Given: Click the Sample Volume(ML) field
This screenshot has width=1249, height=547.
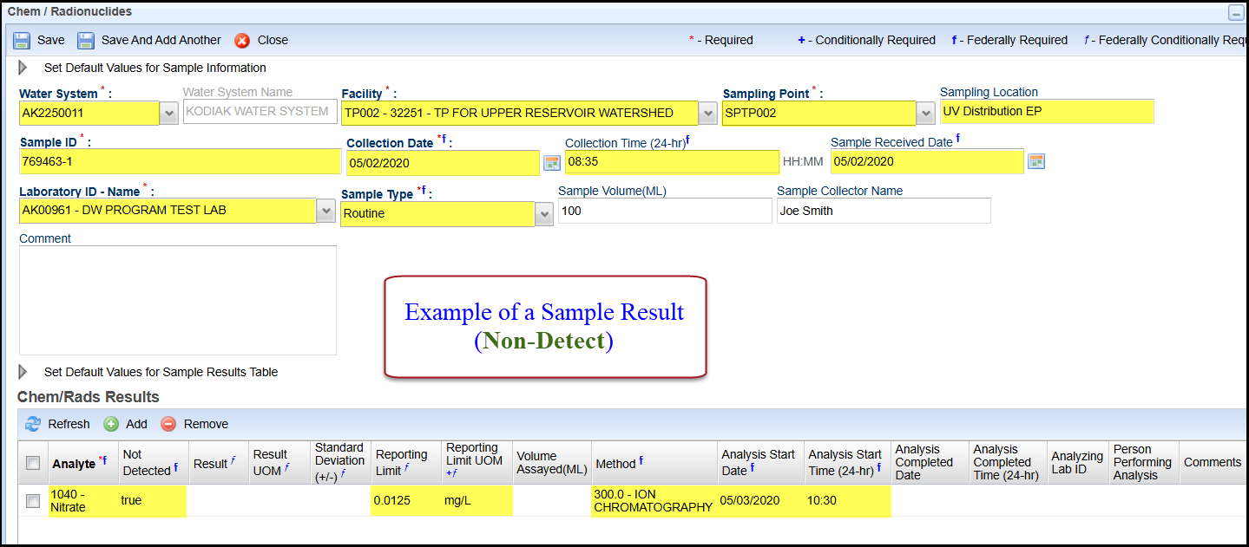Looking at the screenshot, I should click(664, 211).
